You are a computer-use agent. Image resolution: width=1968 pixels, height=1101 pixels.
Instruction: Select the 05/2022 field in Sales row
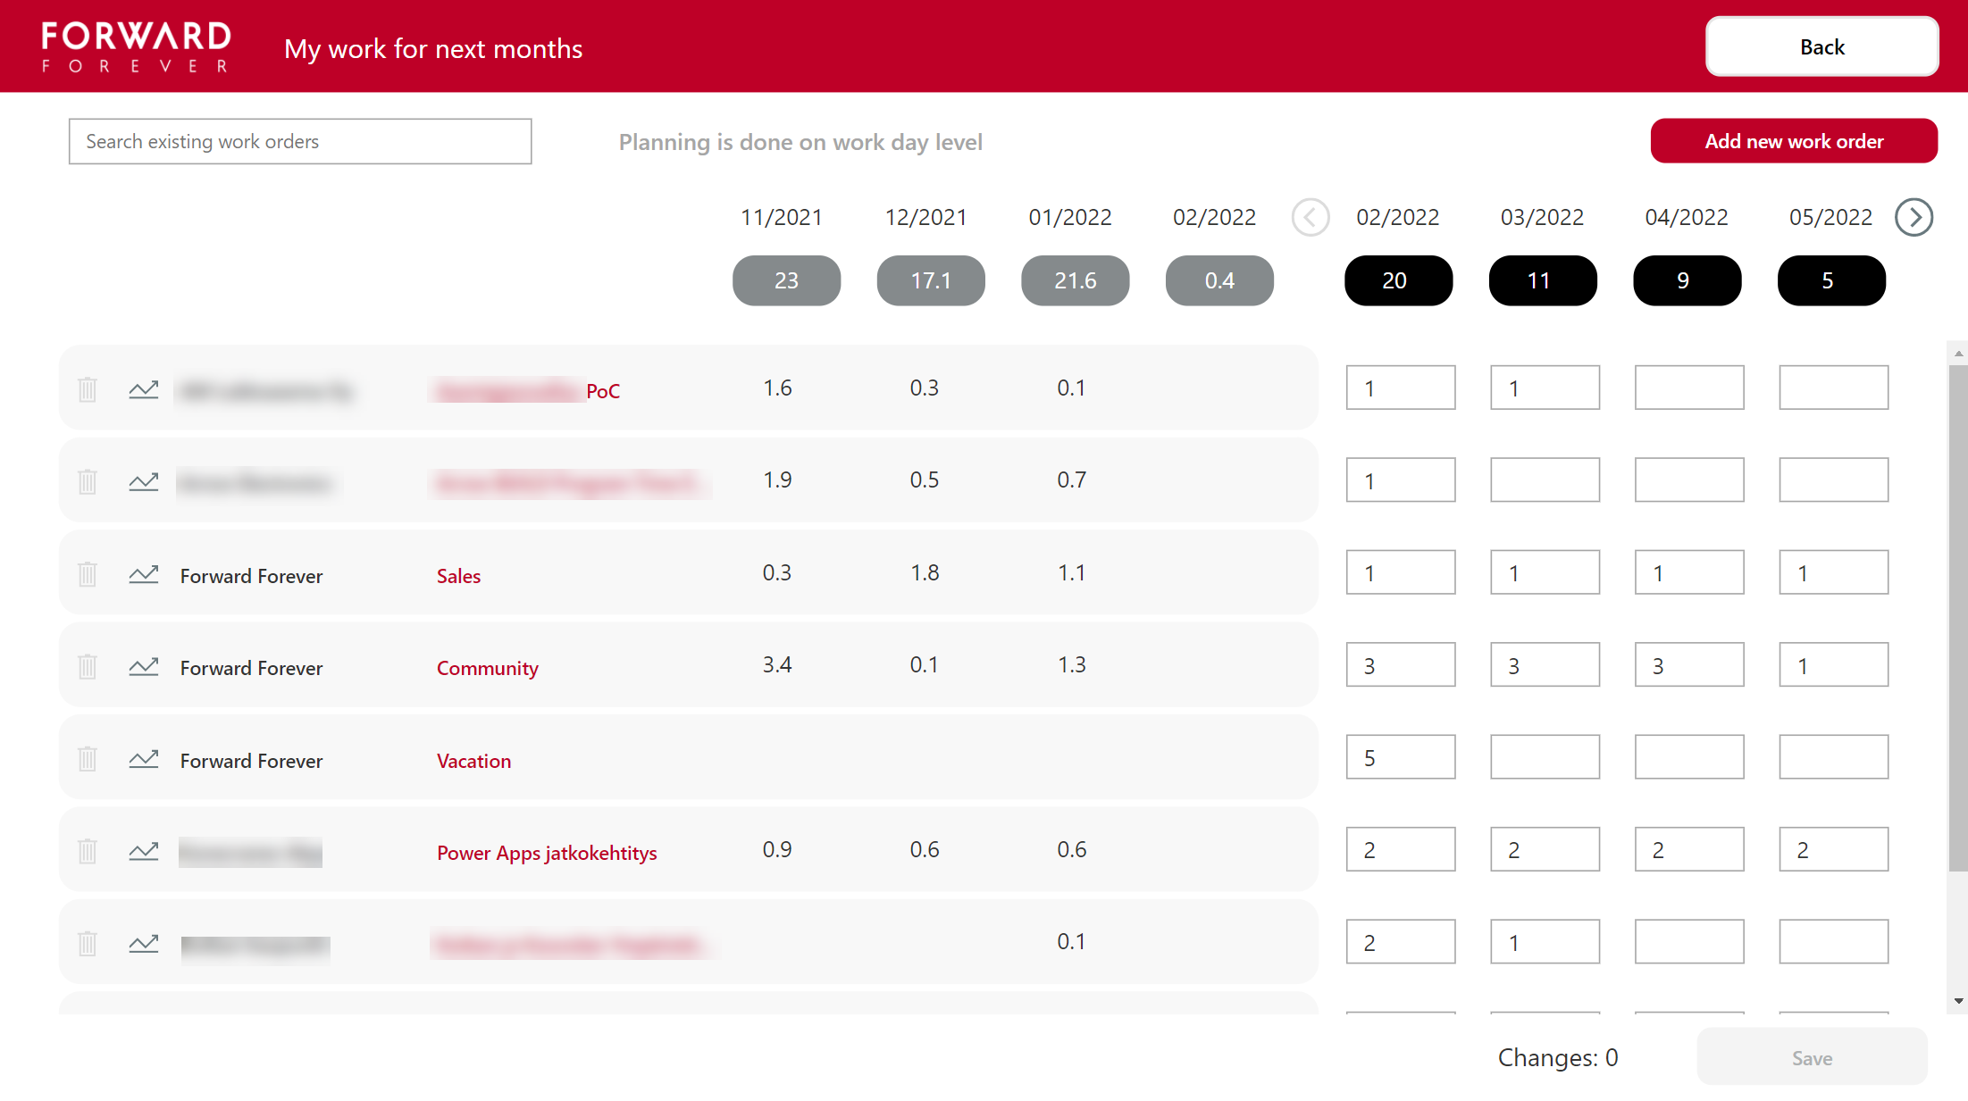(1833, 572)
